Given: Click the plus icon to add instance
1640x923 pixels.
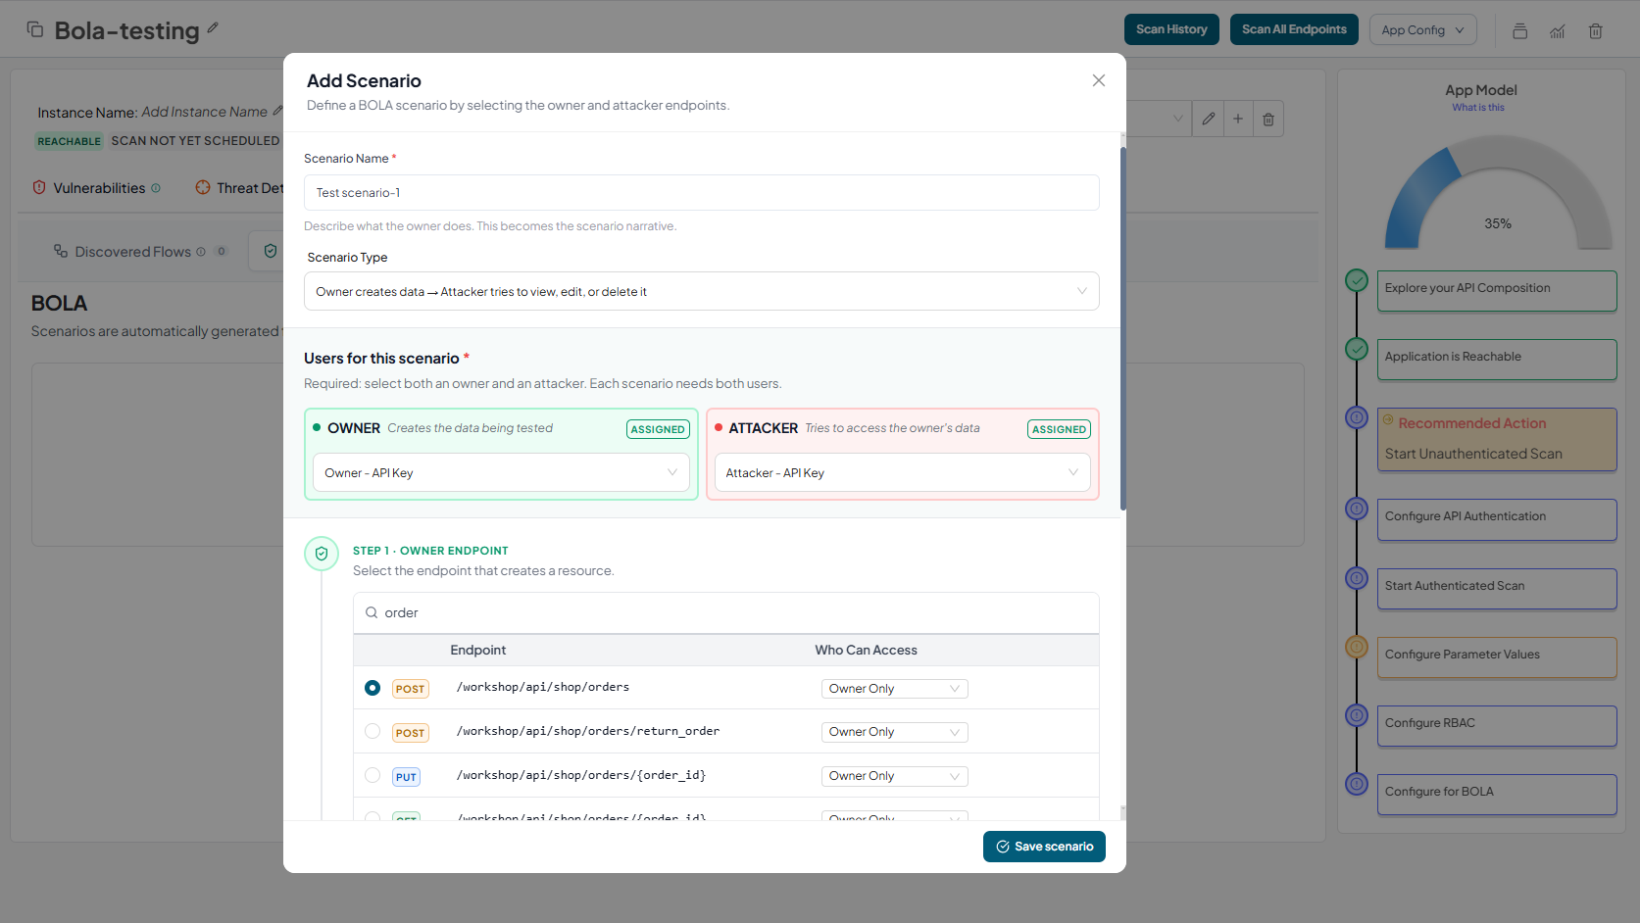Looking at the screenshot, I should [1238, 119].
